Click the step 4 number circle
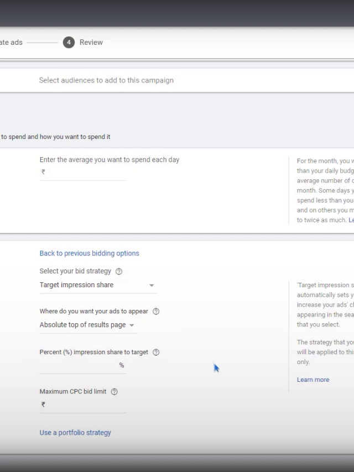354x472 pixels. tap(69, 43)
